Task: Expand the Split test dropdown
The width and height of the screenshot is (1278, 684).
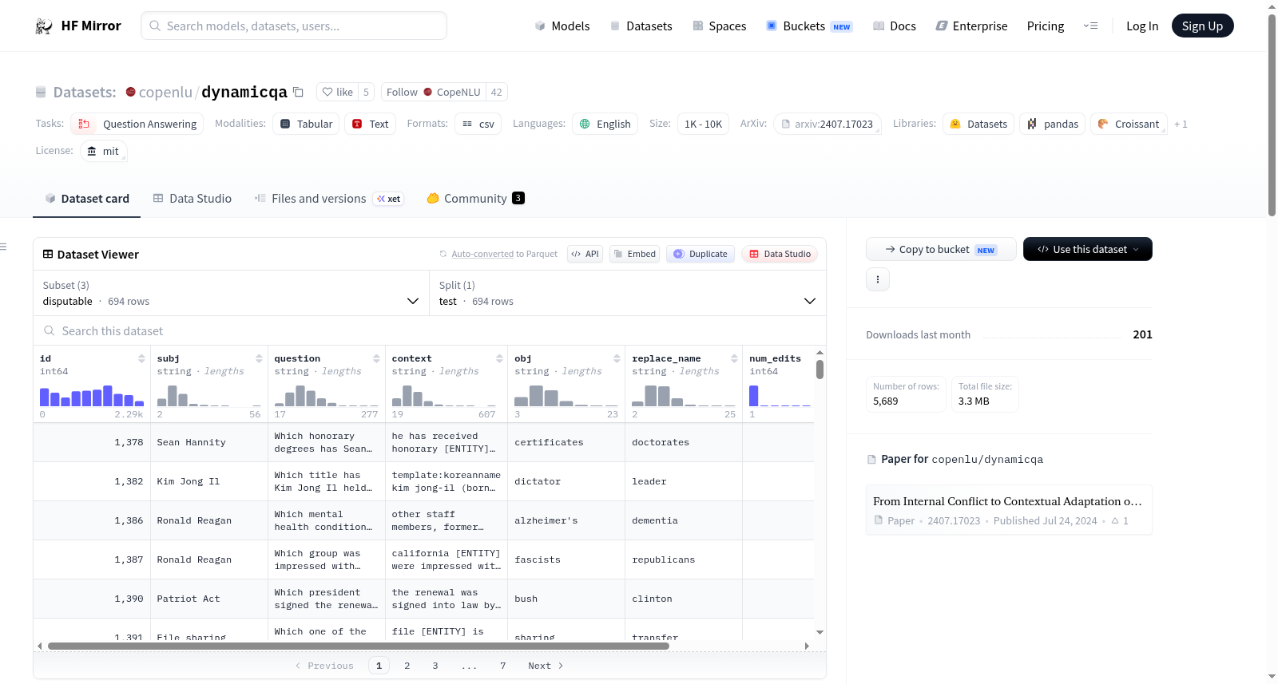Action: (627, 294)
